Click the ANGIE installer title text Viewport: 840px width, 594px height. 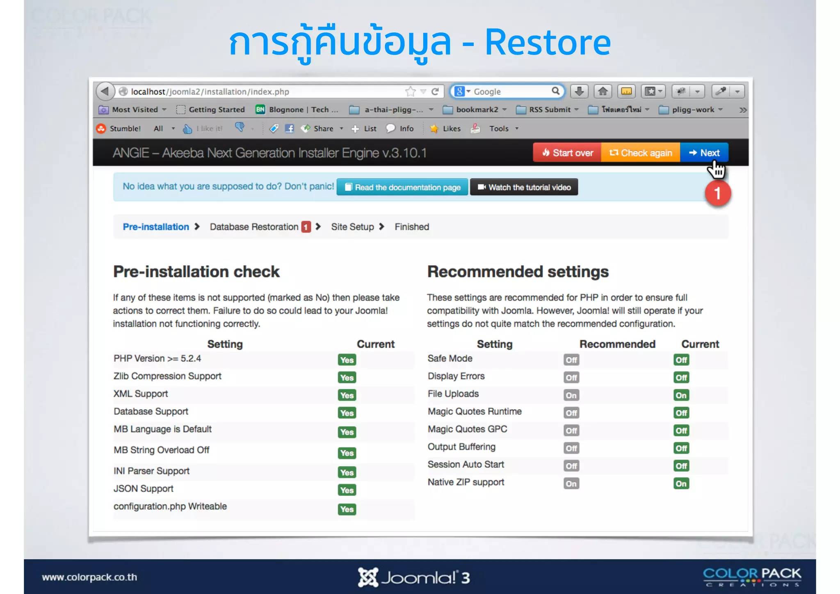pyautogui.click(x=269, y=153)
